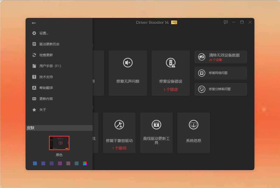Screen dimensions: 280x188
Task: Open the 离线驱动更新工具 label
Action: click(156, 140)
